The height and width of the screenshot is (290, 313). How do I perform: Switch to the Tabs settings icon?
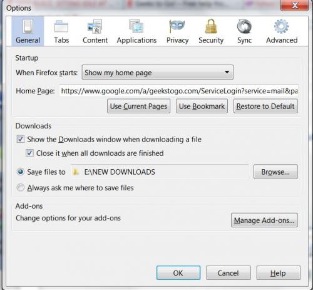[61, 26]
